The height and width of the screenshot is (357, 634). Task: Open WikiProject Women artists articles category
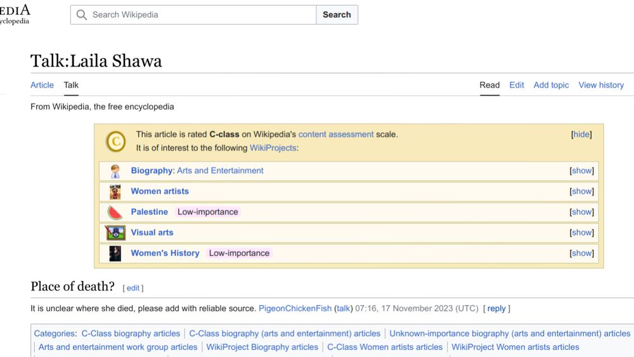tap(515, 347)
